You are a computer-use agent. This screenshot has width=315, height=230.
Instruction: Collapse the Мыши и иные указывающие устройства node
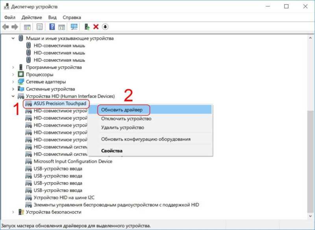pyautogui.click(x=13, y=38)
